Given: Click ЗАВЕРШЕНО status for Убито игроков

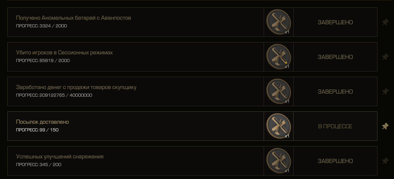Looking at the screenshot, I should (335, 57).
